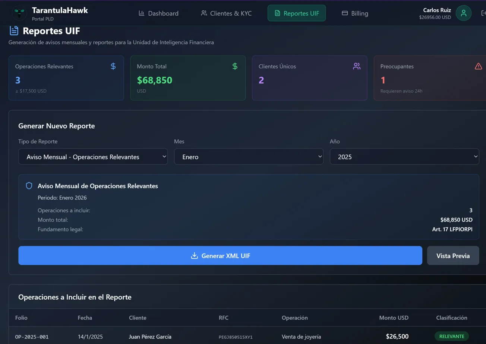Viewport: 486px width, 344px height.
Task: Click the users icon in Clientes Únicos
Action: [357, 66]
